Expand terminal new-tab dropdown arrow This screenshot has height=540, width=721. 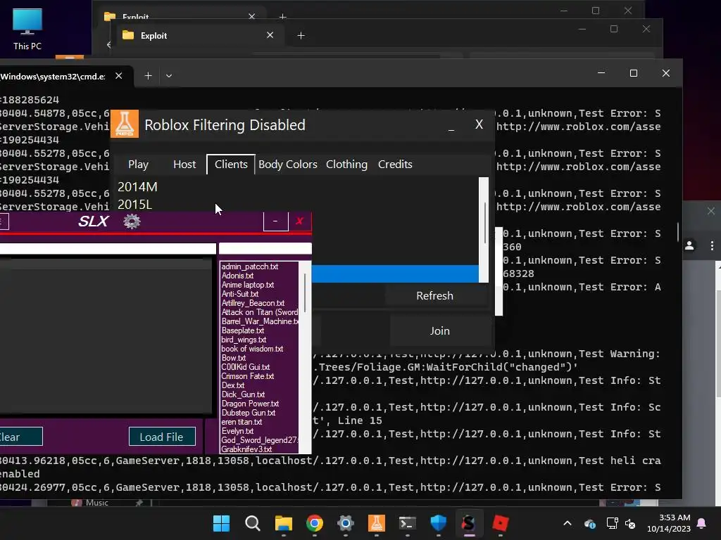[169, 76]
